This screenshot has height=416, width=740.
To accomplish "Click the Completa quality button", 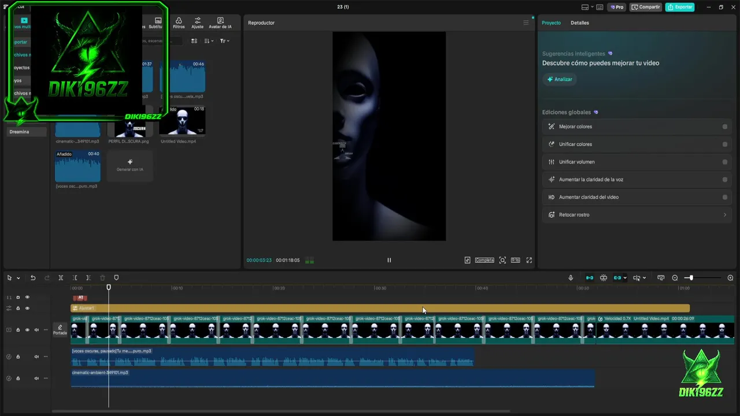I will [484, 260].
